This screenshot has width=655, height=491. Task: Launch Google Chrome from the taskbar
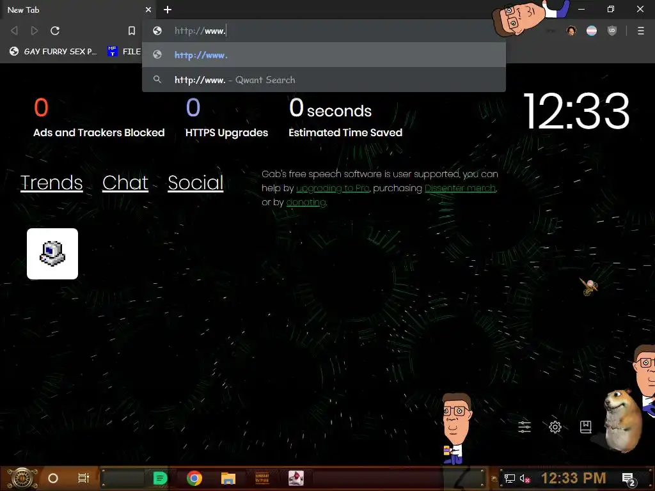[x=194, y=478]
